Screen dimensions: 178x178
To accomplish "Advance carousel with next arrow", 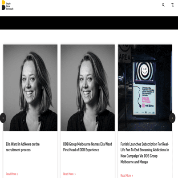I will 172,118.
